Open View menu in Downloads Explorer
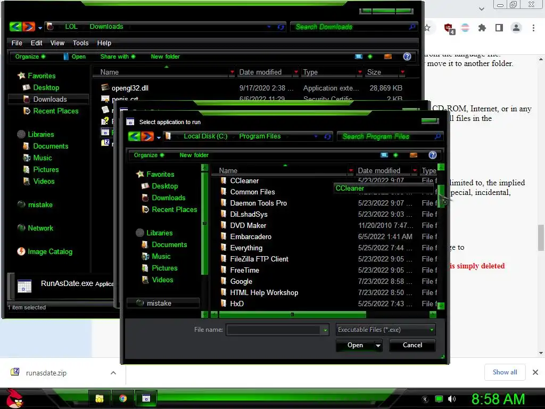 pyautogui.click(x=57, y=43)
